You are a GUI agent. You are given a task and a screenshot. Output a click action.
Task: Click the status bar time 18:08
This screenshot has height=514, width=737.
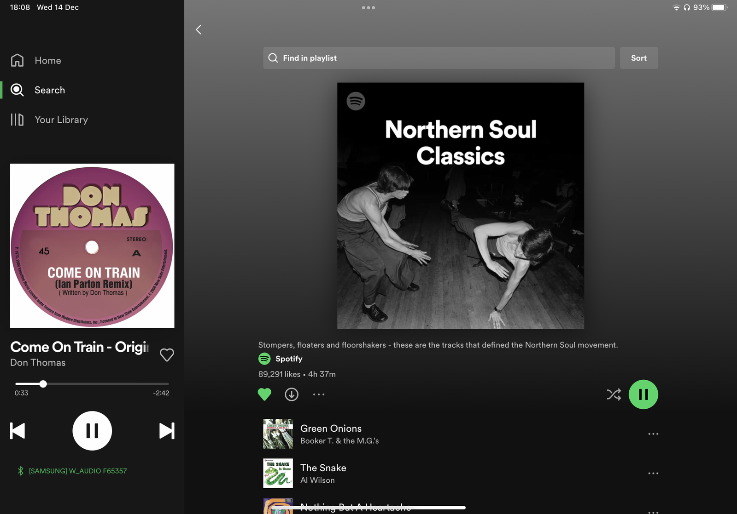pos(20,7)
